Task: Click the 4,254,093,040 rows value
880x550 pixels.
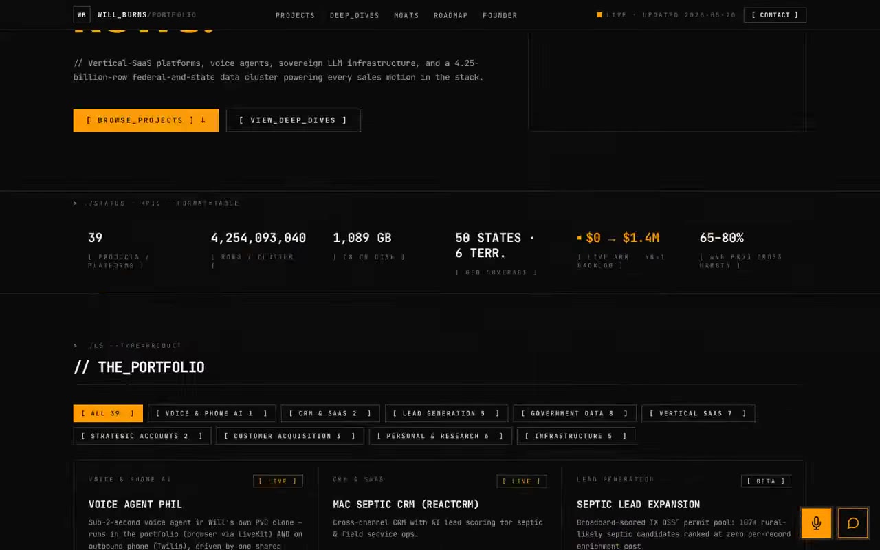Action: pyautogui.click(x=258, y=238)
